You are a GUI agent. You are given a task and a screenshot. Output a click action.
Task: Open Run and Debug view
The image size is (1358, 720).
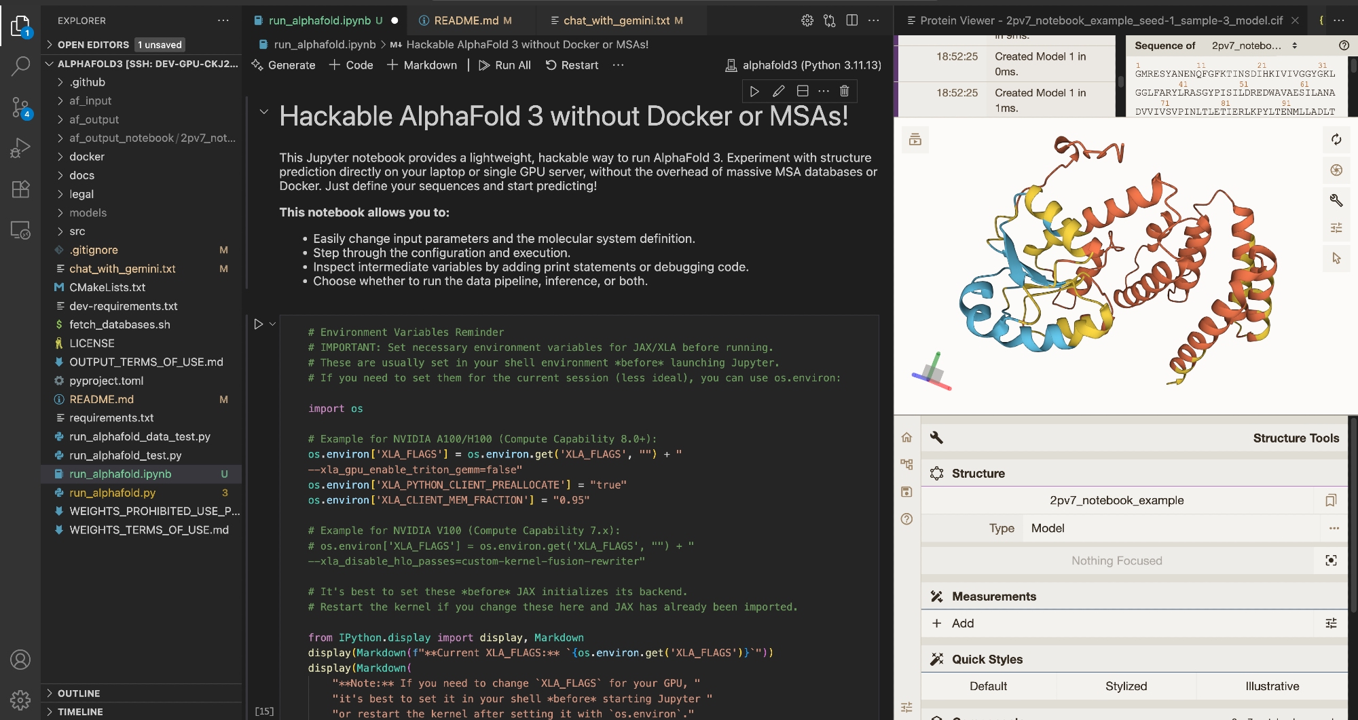20,148
